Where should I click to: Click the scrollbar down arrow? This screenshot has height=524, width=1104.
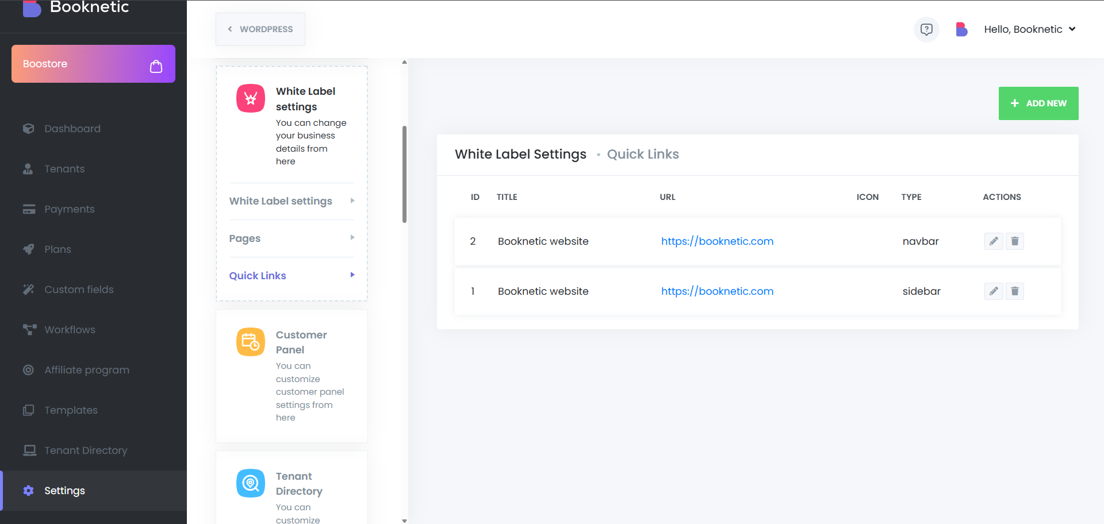[x=405, y=521]
